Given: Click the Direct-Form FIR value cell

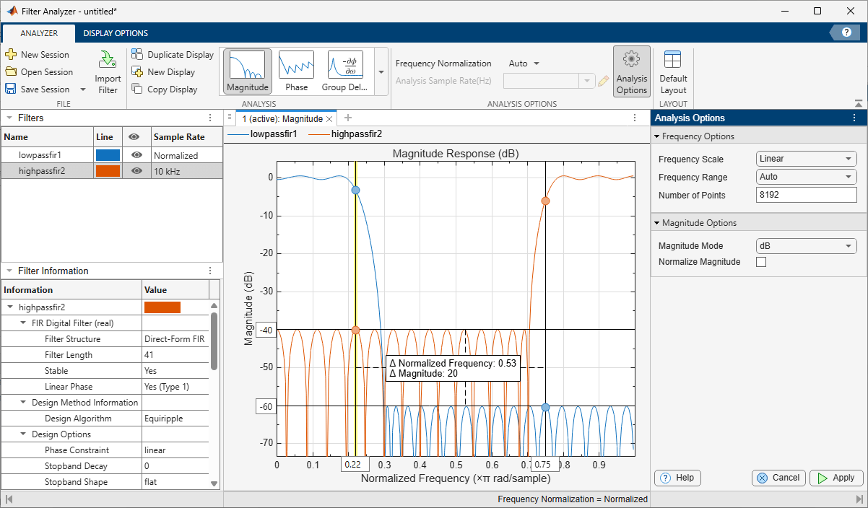Looking at the screenshot, I should tap(175, 339).
